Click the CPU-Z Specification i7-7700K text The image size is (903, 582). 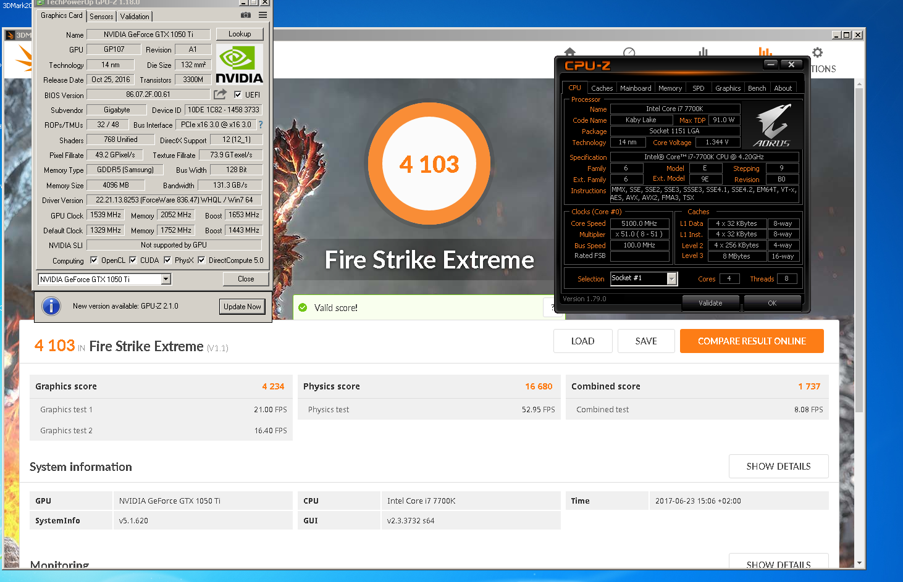coord(704,157)
